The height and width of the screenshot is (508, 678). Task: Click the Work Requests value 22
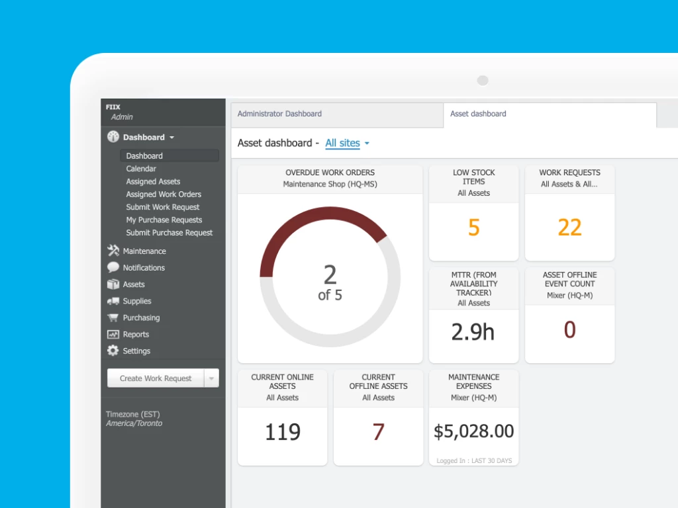point(569,228)
